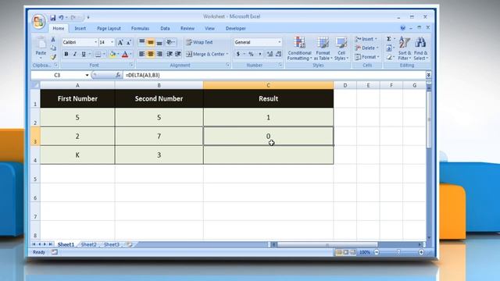The height and width of the screenshot is (281, 500).
Task: Switch to Page Layout view in status bar
Action: [x=345, y=252]
